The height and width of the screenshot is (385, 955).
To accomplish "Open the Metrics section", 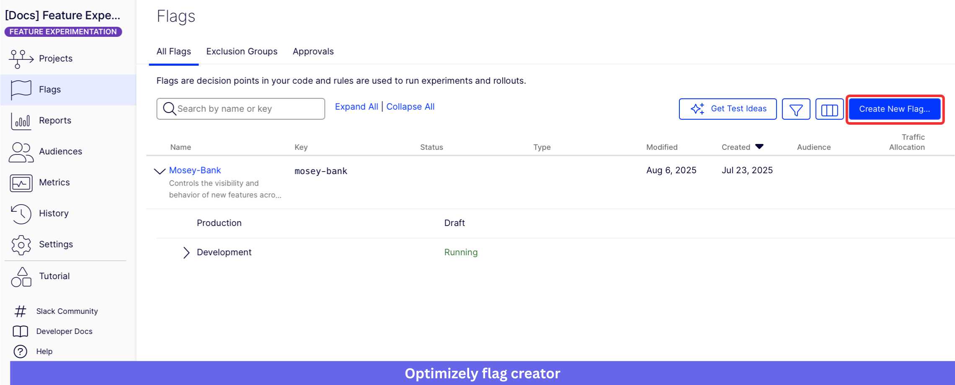I will [54, 182].
